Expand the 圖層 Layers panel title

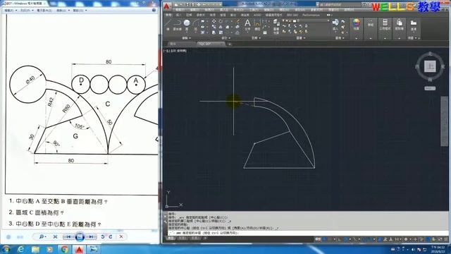pos(301,38)
